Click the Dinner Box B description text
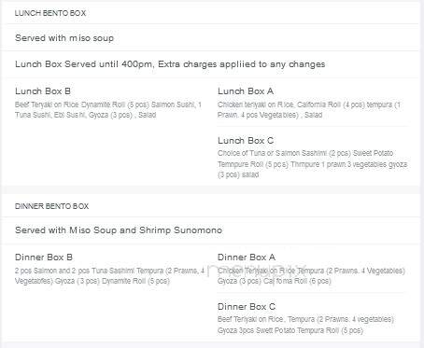424x348 pixels. pyautogui.click(x=109, y=275)
